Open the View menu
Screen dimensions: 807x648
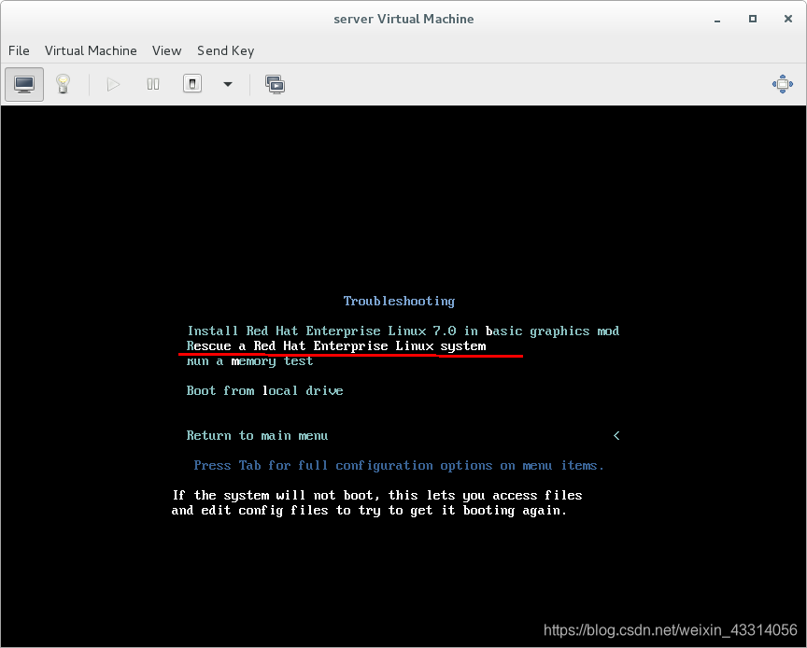pyautogui.click(x=167, y=50)
